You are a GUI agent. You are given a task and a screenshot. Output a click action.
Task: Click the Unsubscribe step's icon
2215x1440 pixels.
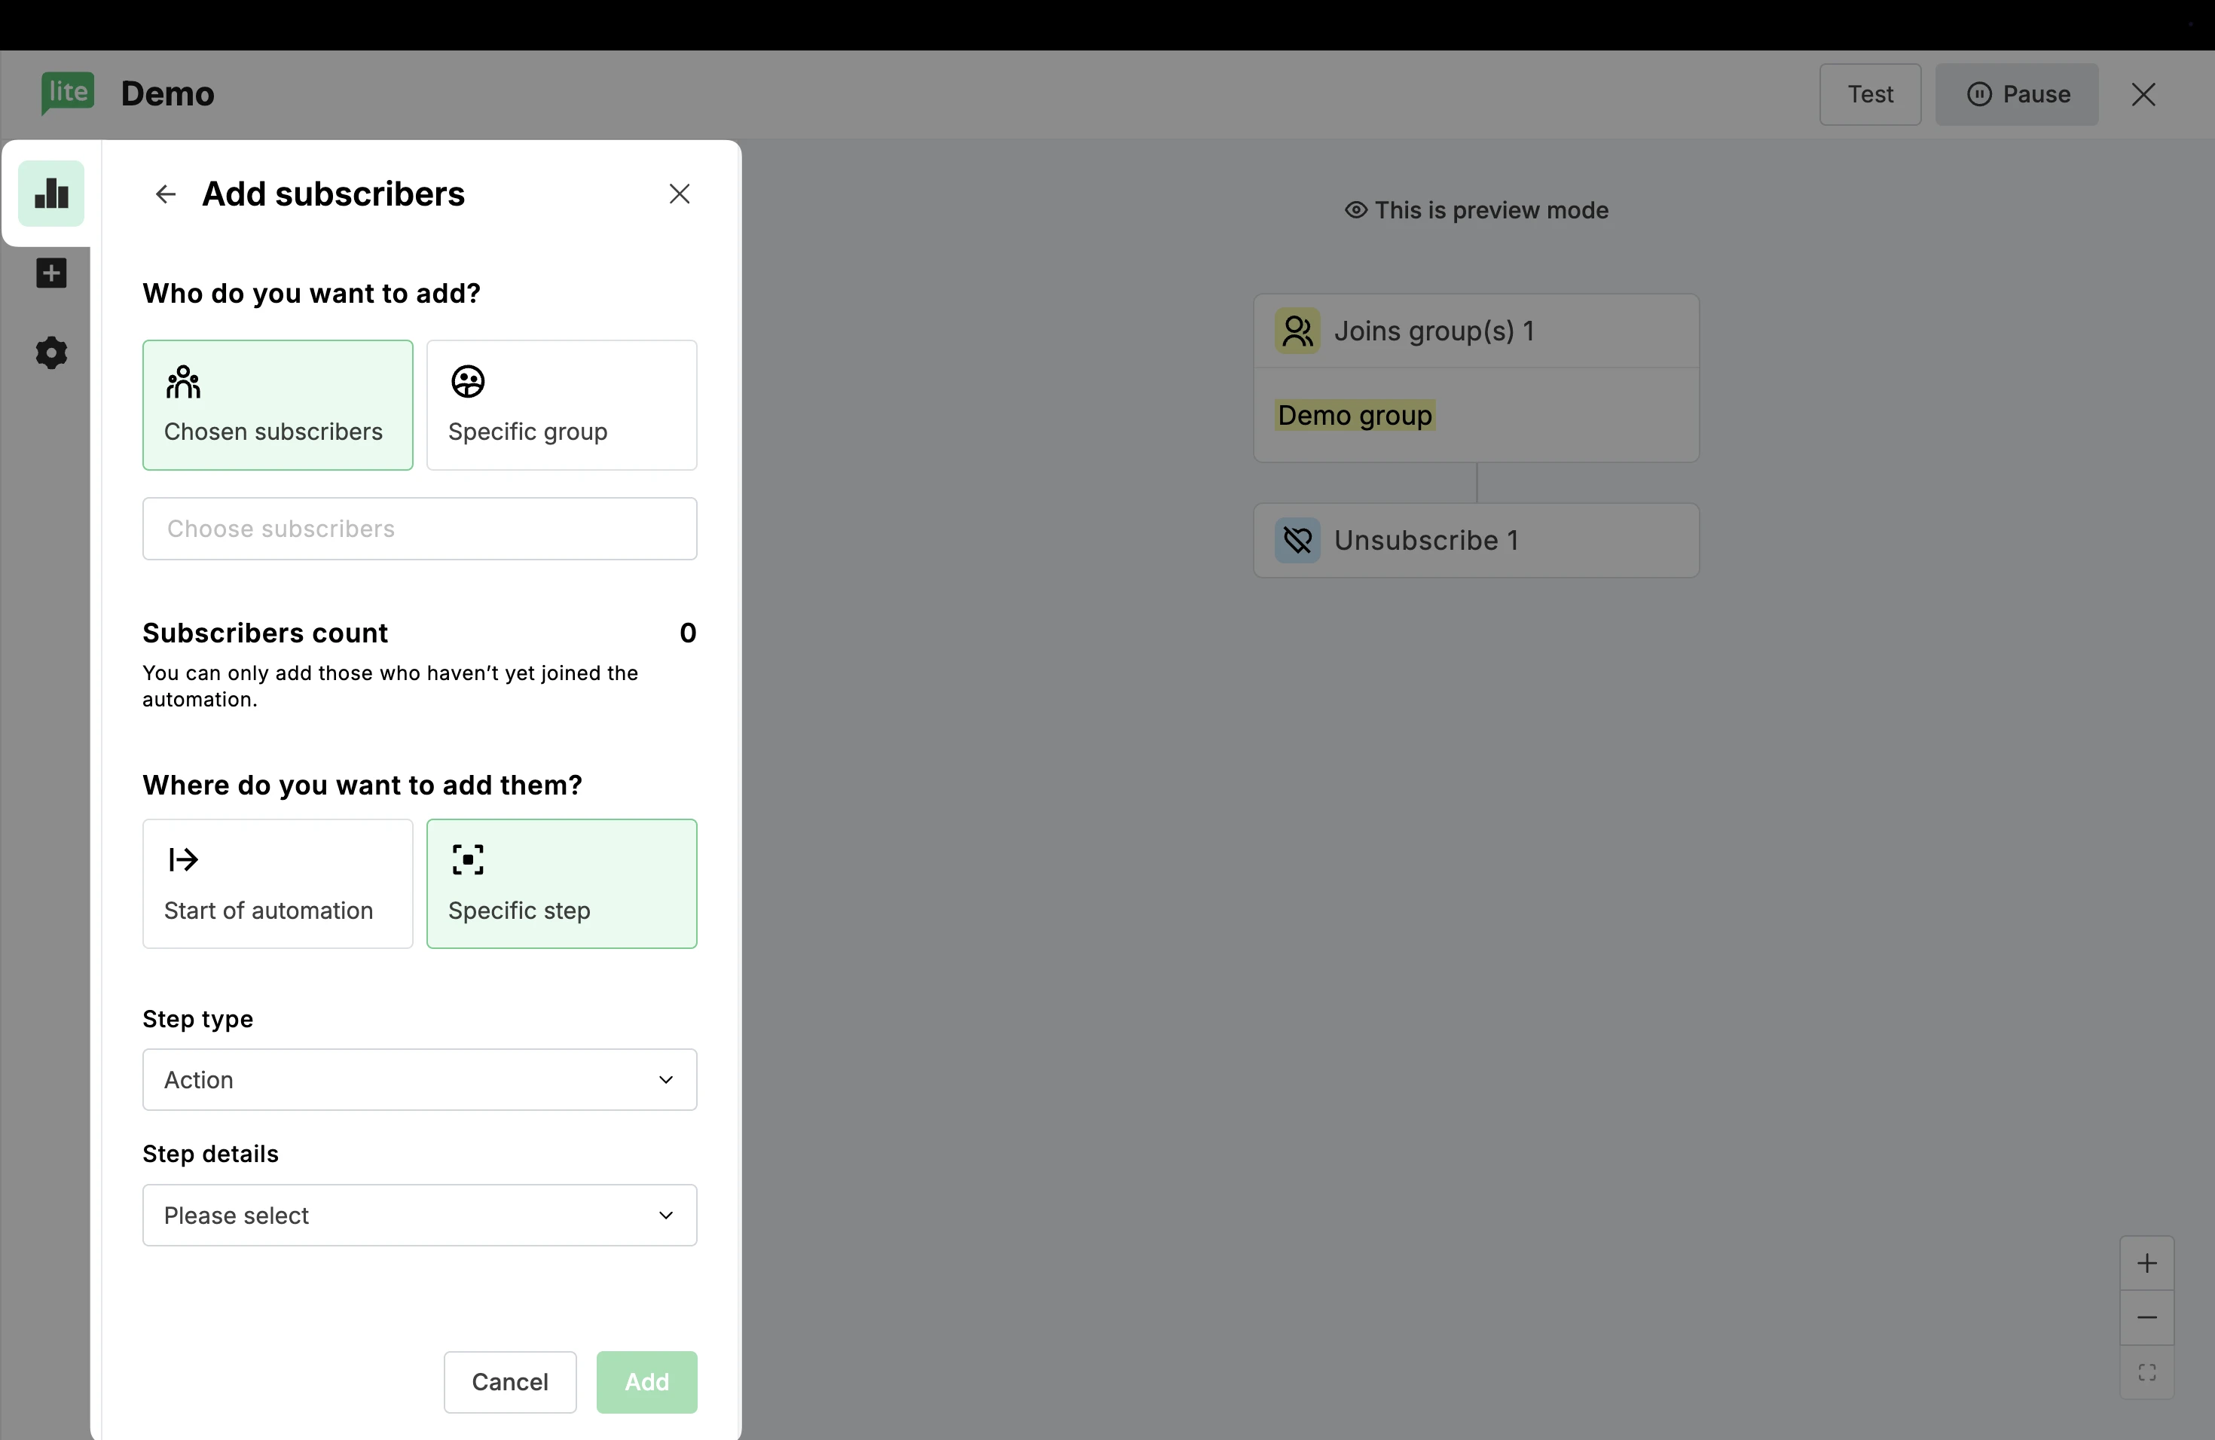[1297, 541]
